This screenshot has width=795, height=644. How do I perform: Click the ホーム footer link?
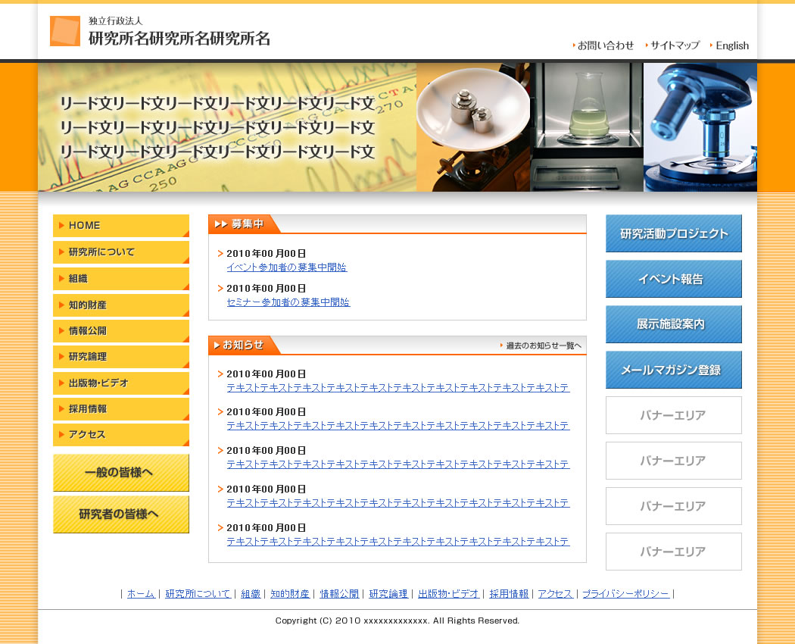pyautogui.click(x=141, y=594)
